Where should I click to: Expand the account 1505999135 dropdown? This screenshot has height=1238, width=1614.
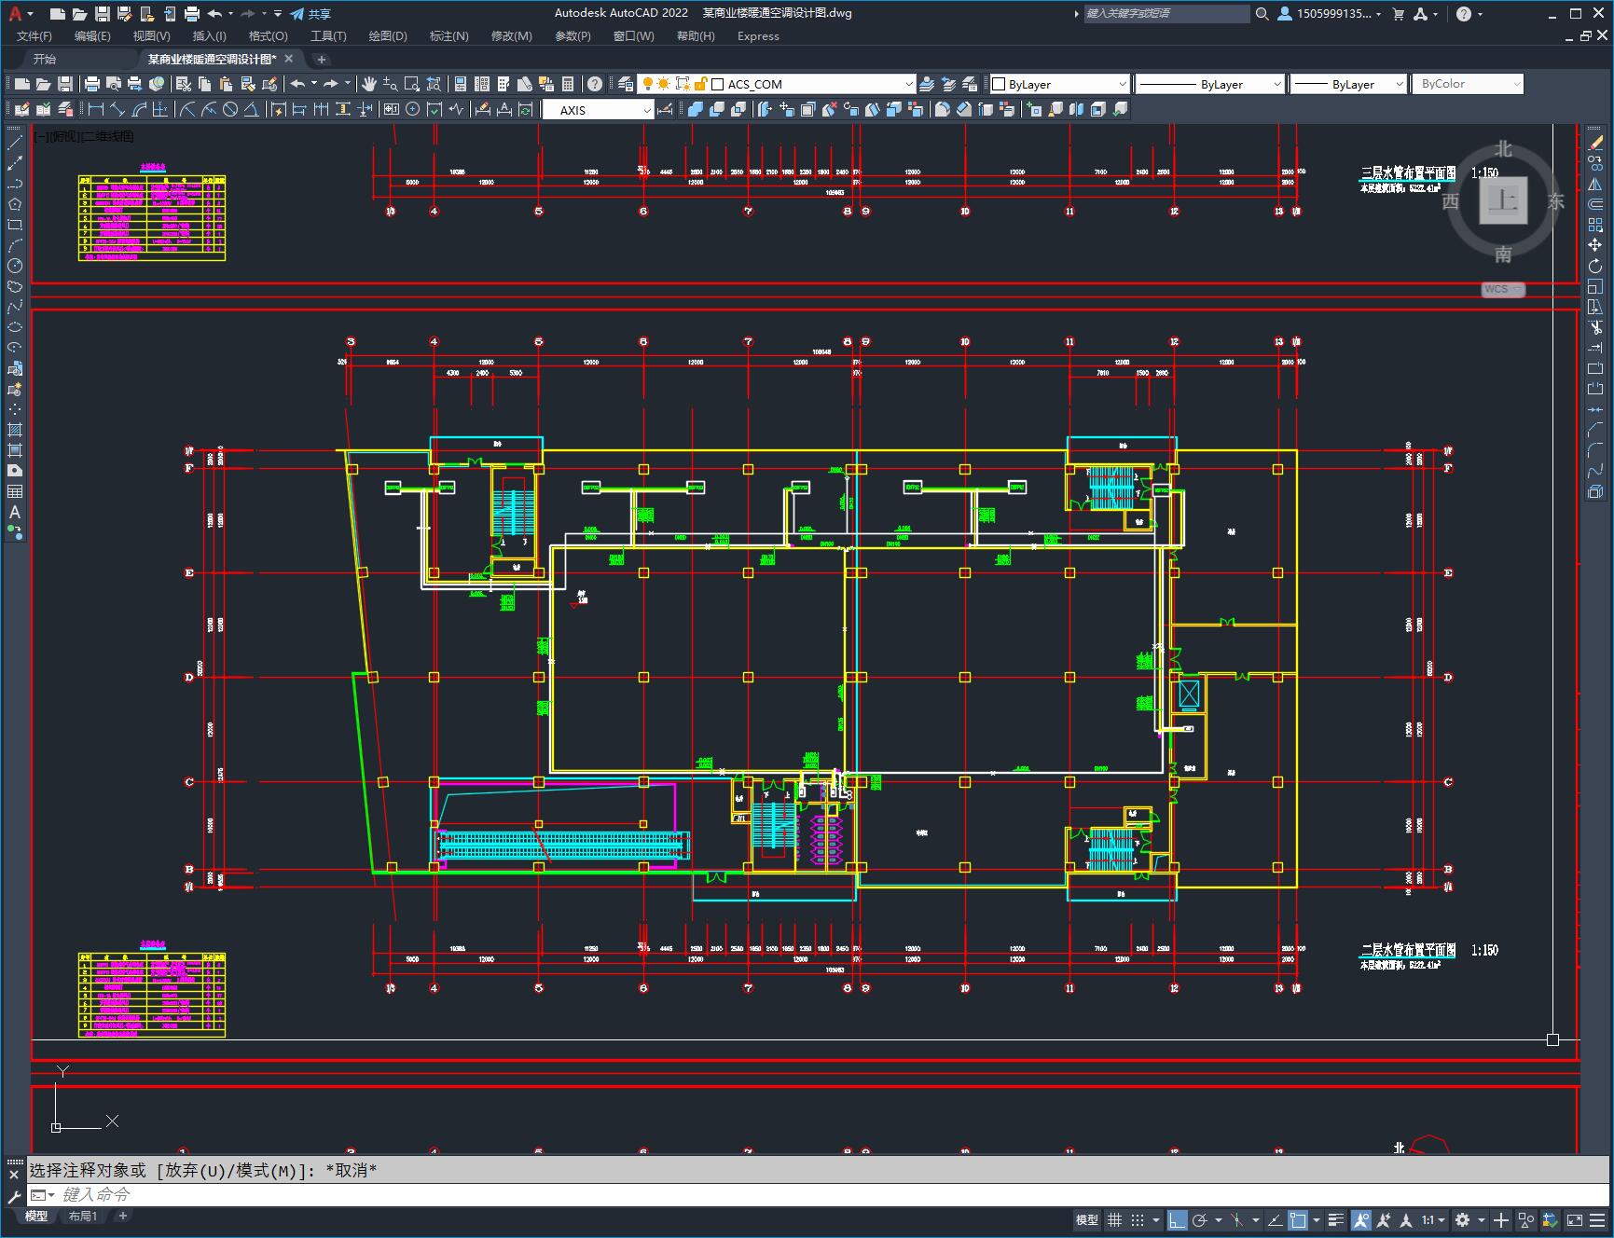pos(1329,14)
